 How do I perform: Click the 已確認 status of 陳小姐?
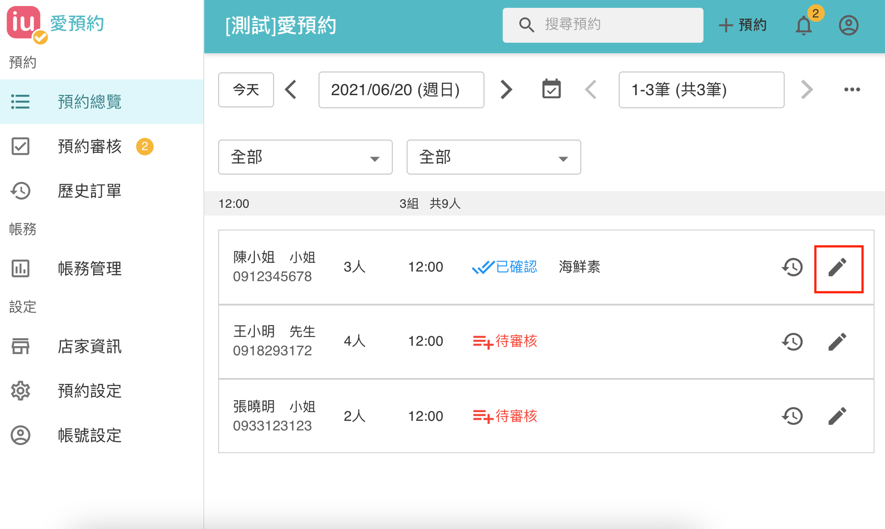pyautogui.click(x=504, y=267)
